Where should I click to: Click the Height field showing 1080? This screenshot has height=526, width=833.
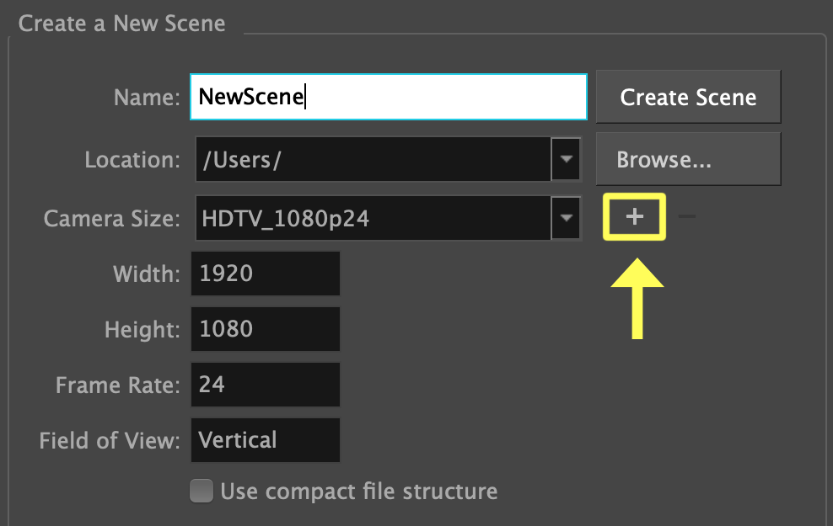(x=266, y=329)
